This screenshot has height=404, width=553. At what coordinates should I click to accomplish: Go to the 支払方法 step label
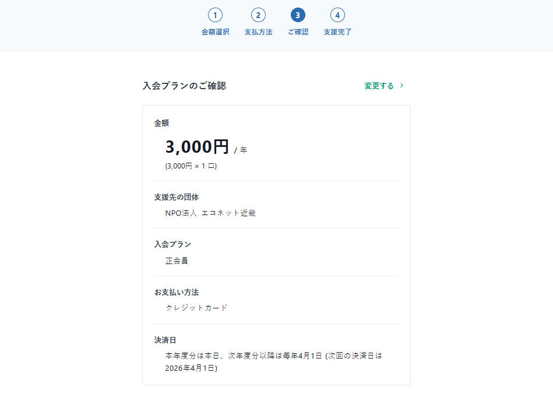tap(258, 32)
